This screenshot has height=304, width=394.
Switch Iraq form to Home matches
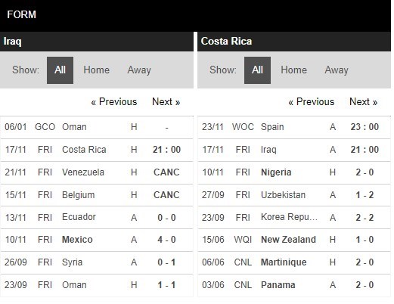pos(96,70)
